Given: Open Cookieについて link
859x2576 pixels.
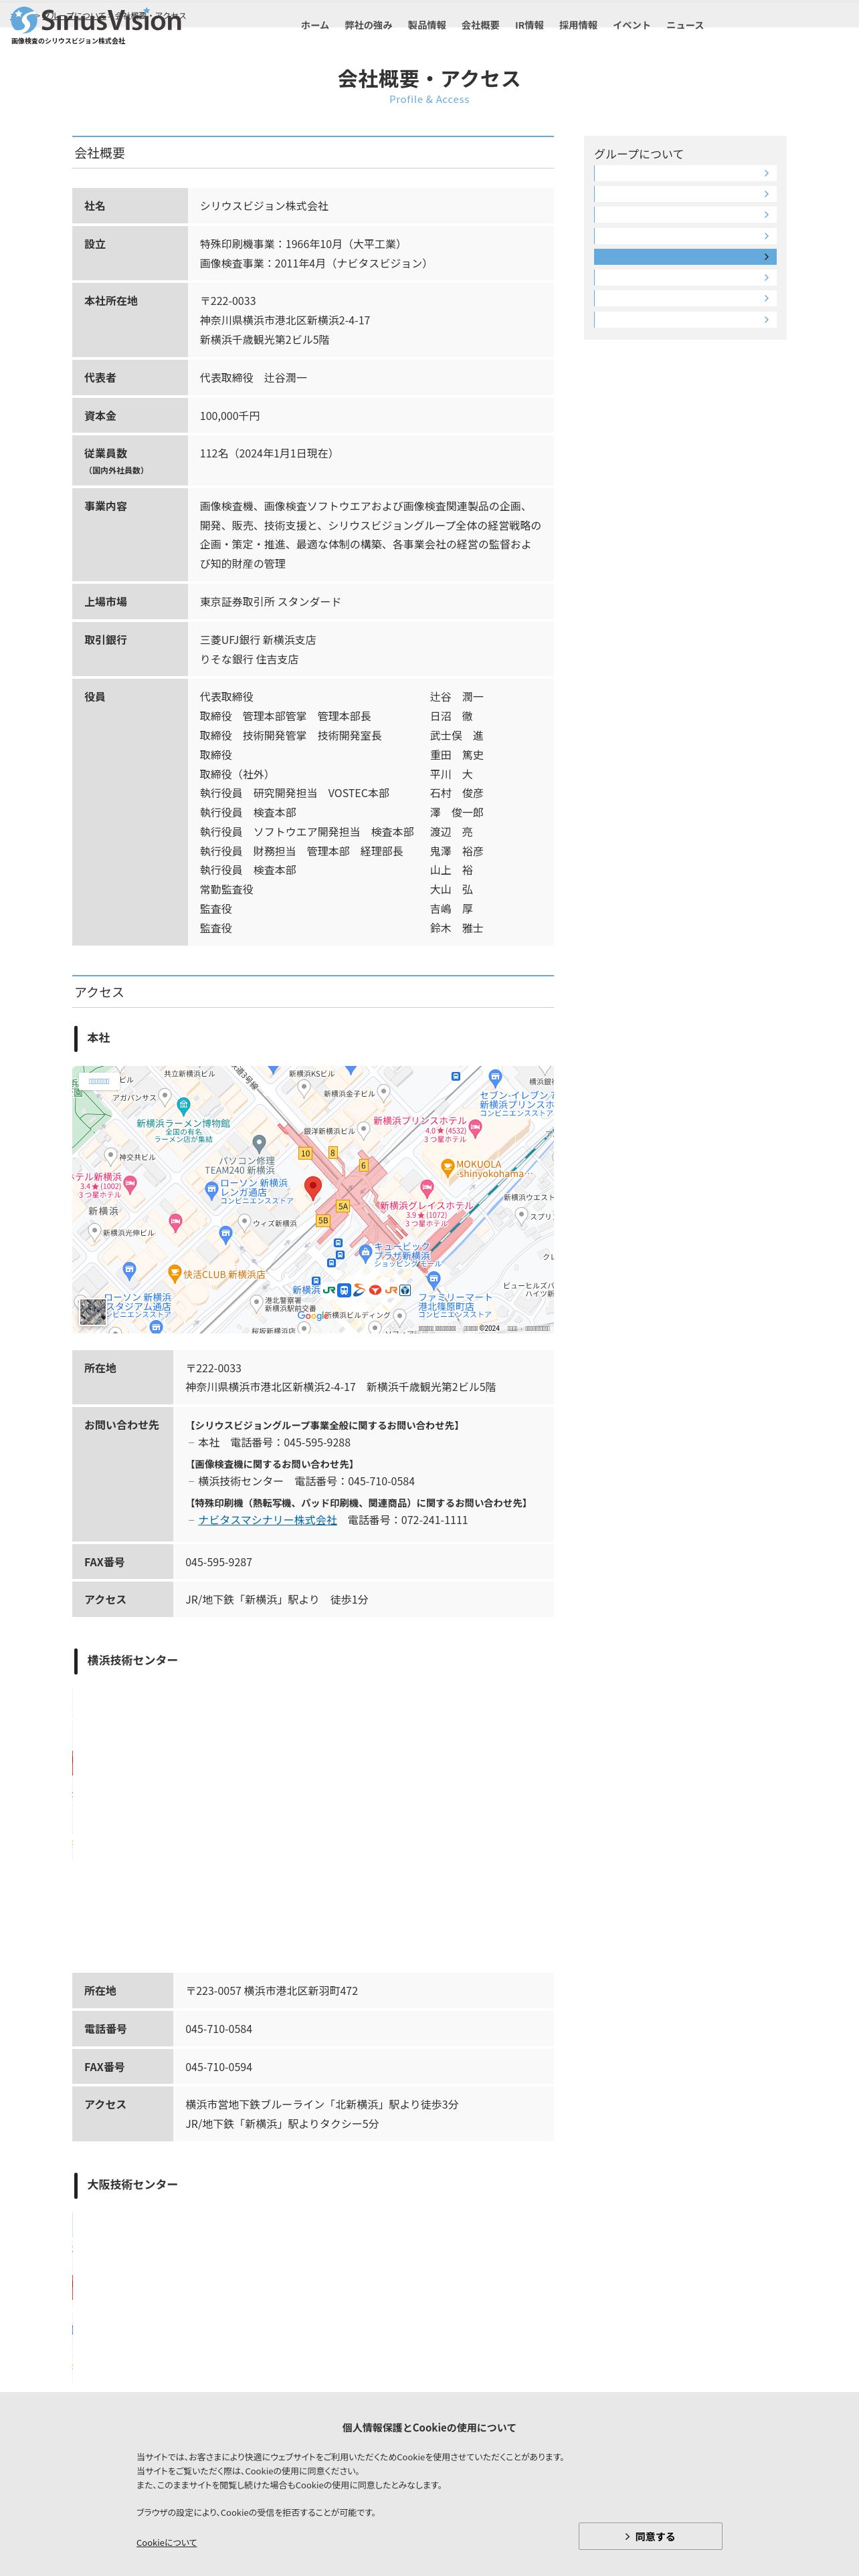Looking at the screenshot, I should coord(167,2542).
